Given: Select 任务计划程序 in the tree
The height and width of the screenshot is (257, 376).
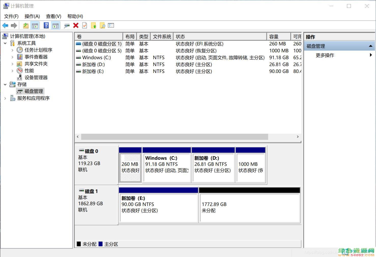Looking at the screenshot, I should [38, 50].
